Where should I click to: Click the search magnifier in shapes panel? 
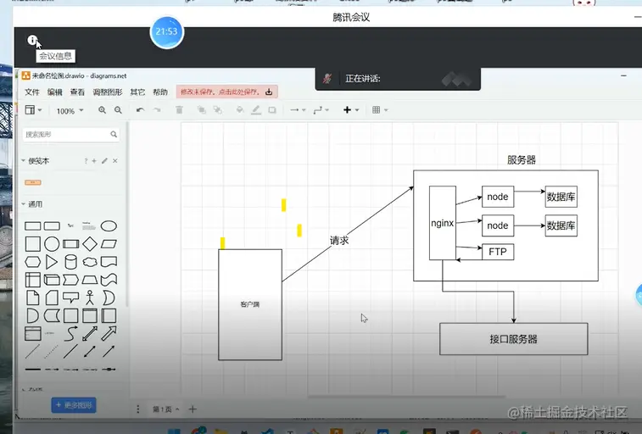114,134
